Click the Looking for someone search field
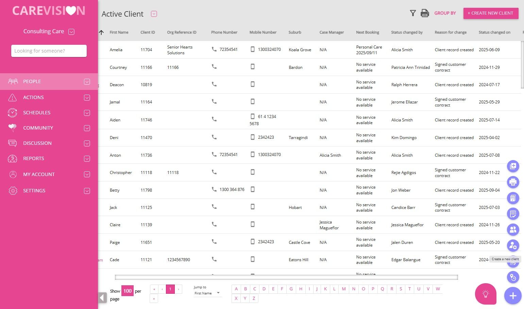 (x=49, y=51)
